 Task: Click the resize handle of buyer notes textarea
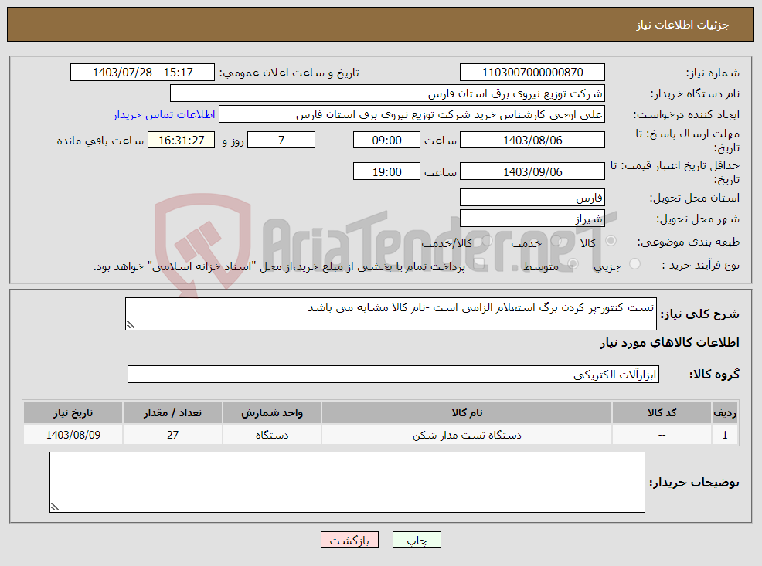coord(54,507)
